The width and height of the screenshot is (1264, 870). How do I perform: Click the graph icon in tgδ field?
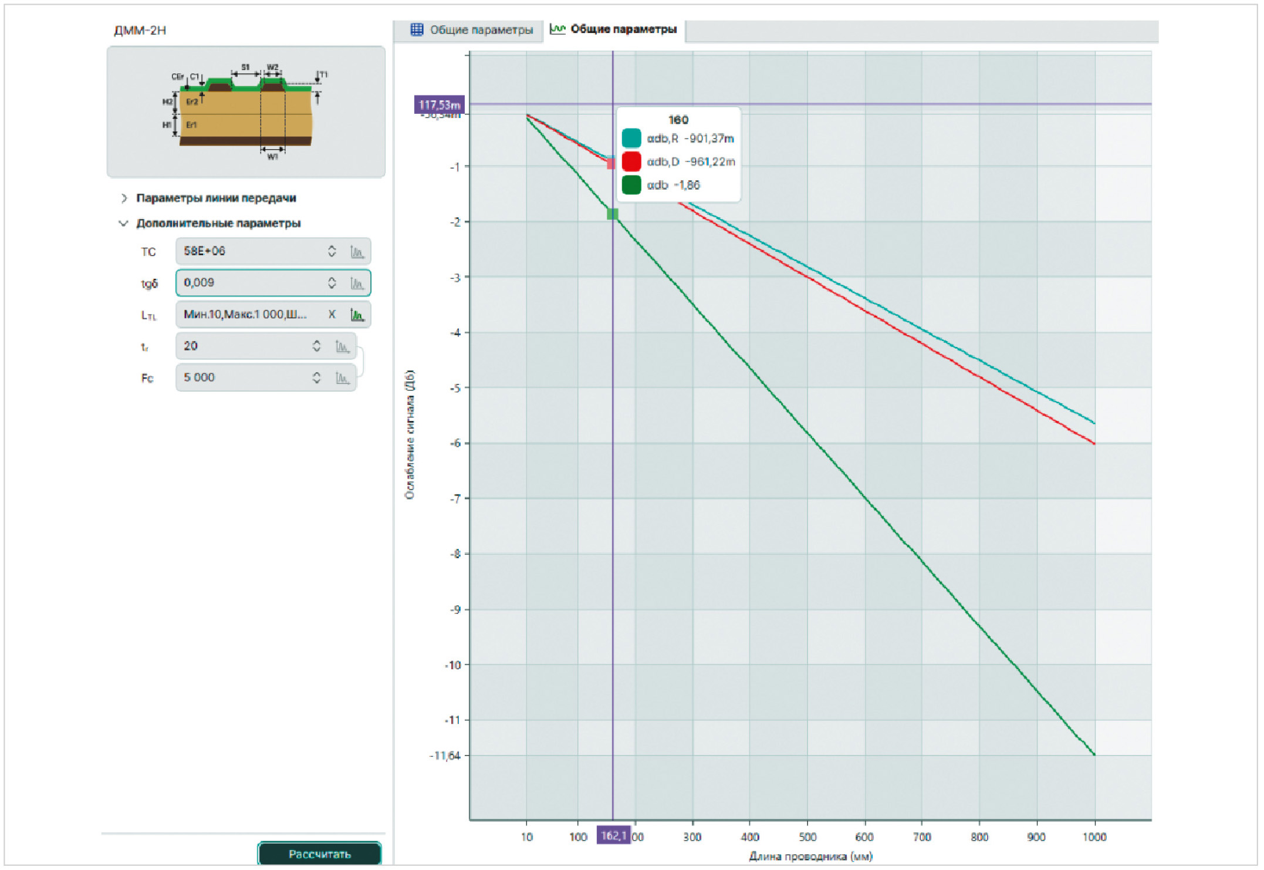[357, 284]
